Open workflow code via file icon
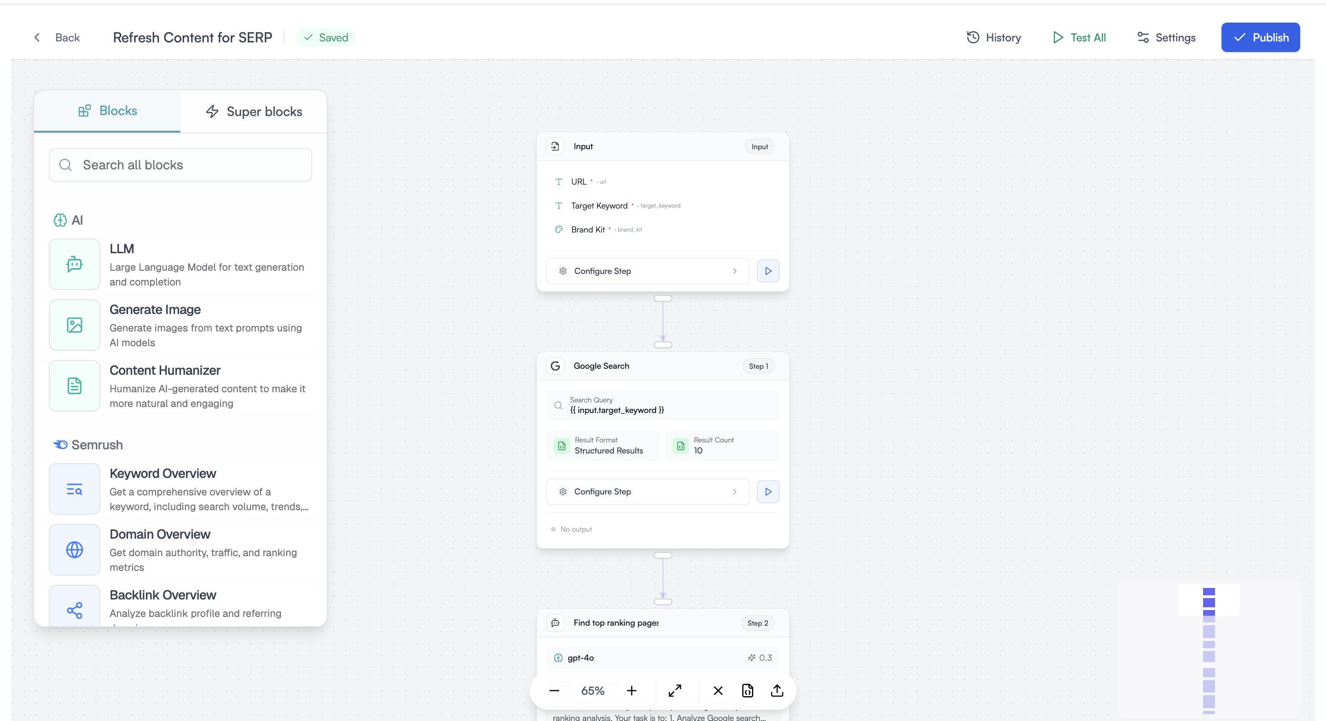 [747, 691]
